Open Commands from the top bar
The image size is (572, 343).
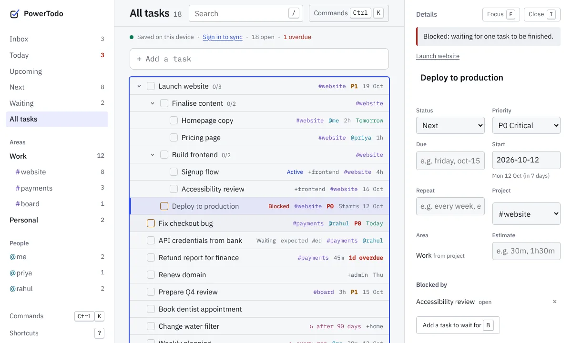click(349, 13)
